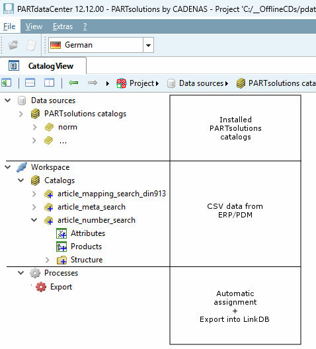Toggle the tree sidebar panel icon
This screenshot has height=349, width=316.
(6, 83)
